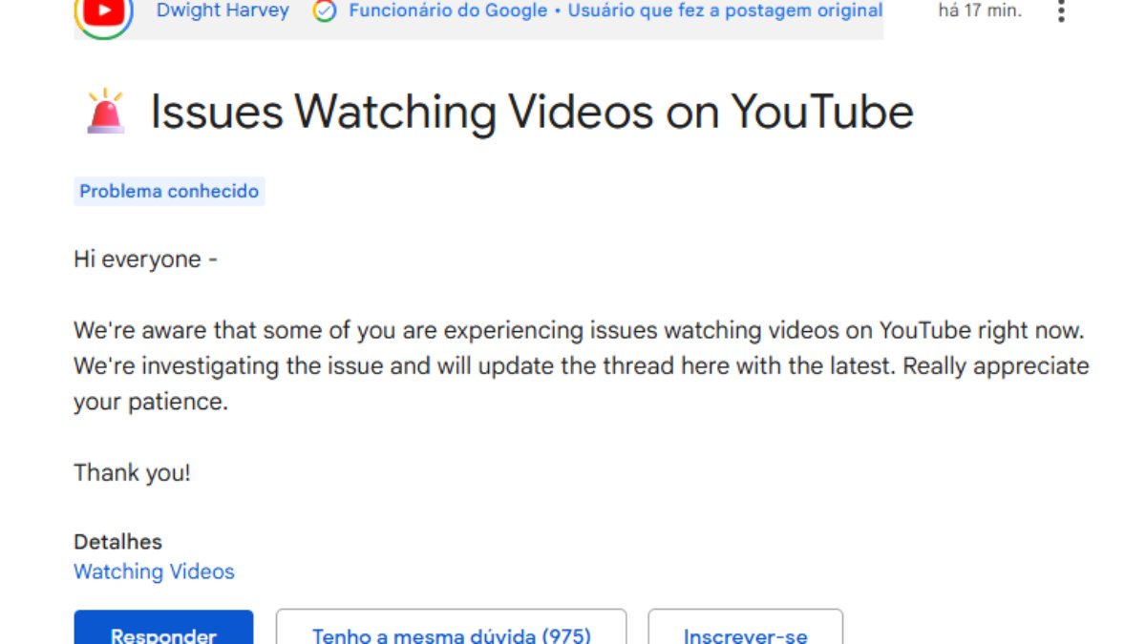Click the YouTube profile avatar

point(103,13)
